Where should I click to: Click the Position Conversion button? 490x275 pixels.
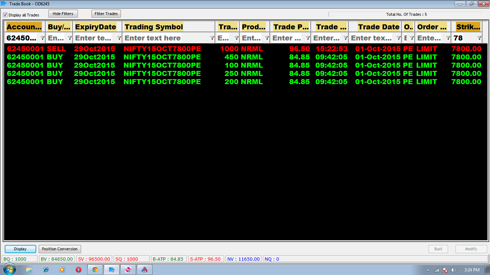pyautogui.click(x=60, y=249)
